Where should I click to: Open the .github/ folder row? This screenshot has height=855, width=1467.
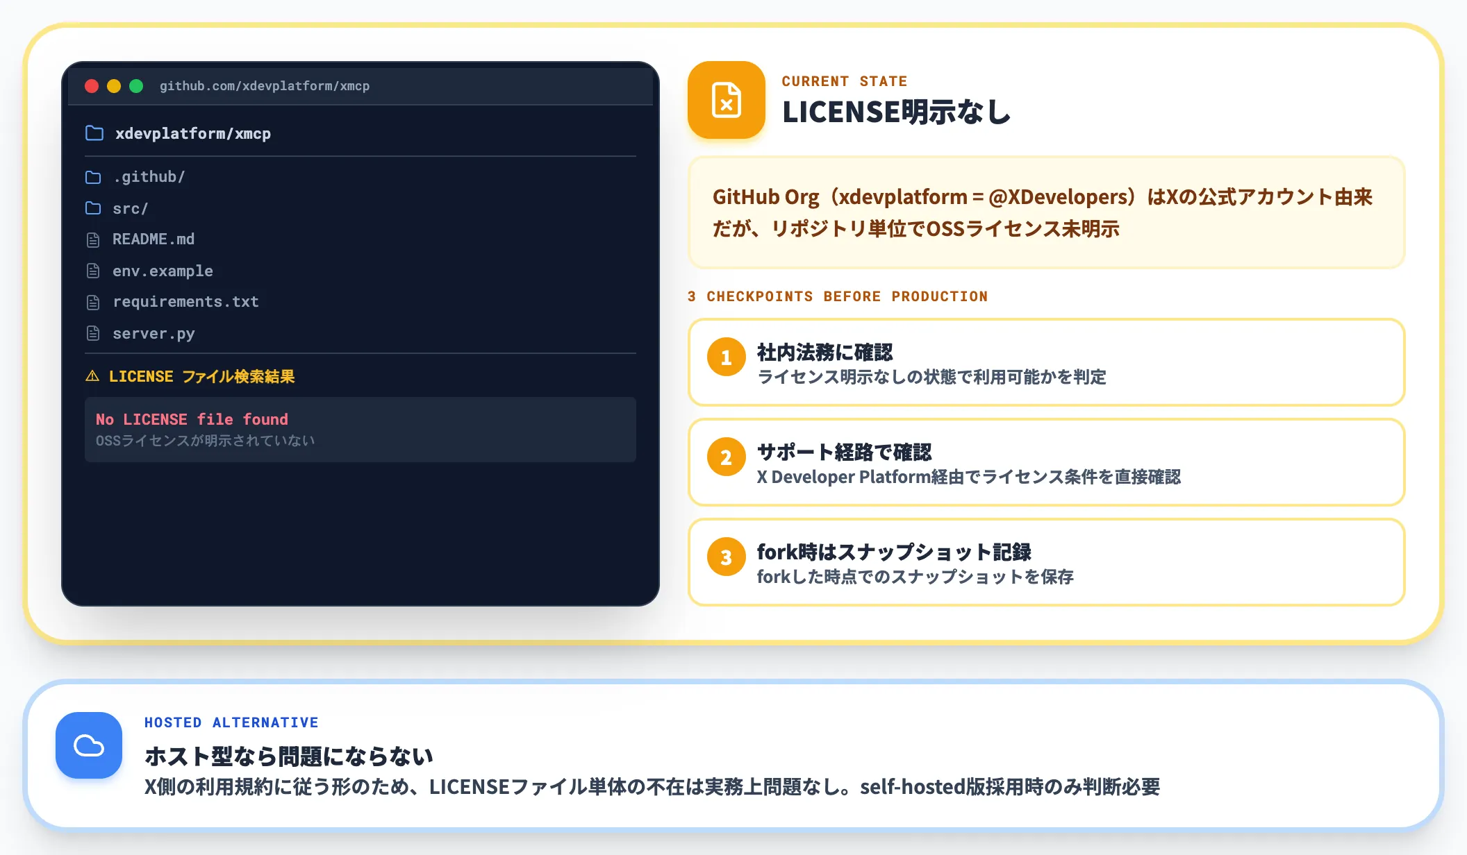click(360, 177)
